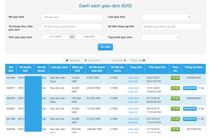Click the Trạng thái column header
The image size is (209, 139).
pos(136,69)
